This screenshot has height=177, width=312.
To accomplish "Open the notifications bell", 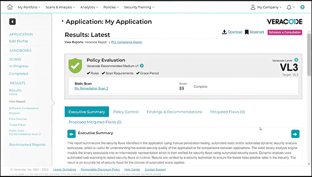I will pos(289,7).
